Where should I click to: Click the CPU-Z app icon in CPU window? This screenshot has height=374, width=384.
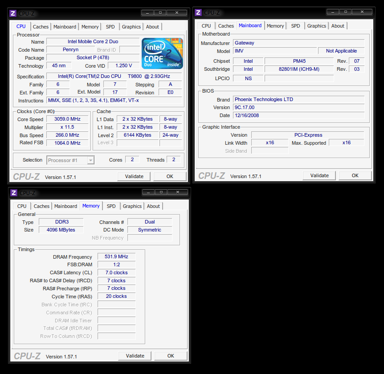coord(13,13)
